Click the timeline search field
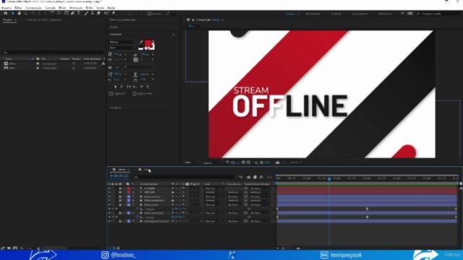Viewport: 463px width, 260px height. click(184, 177)
